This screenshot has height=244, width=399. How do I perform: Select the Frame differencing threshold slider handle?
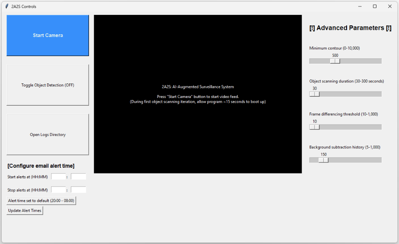(314, 127)
